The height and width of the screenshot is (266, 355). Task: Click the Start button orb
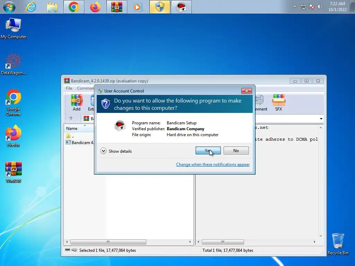pyautogui.click(x=9, y=7)
